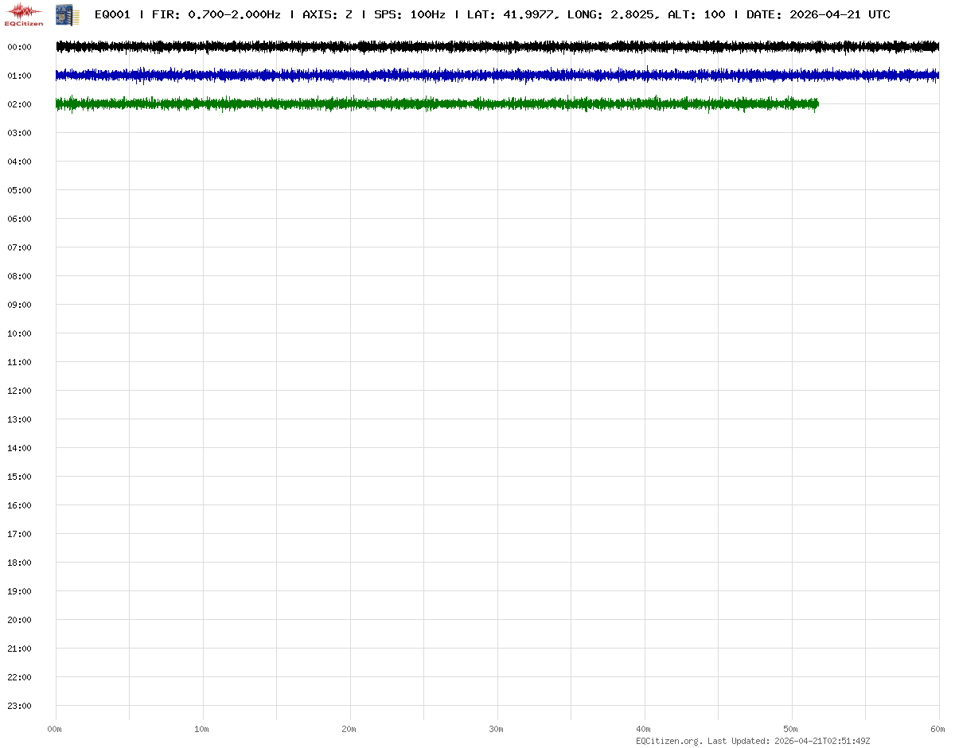955x748 pixels.
Task: Click the 10m minute axis label
Action: tap(202, 729)
